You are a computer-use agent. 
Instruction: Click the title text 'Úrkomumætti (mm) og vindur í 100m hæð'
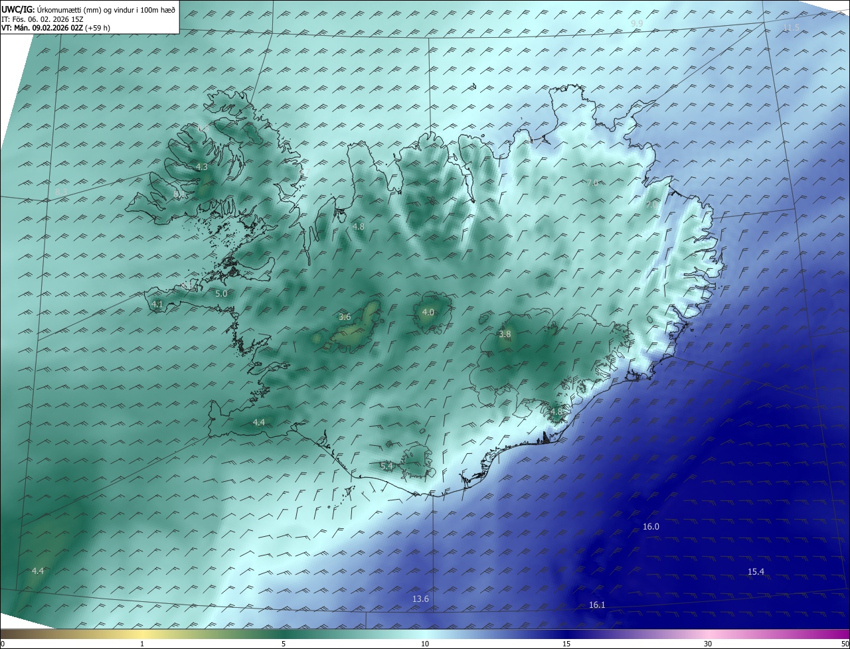pyautogui.click(x=106, y=9)
